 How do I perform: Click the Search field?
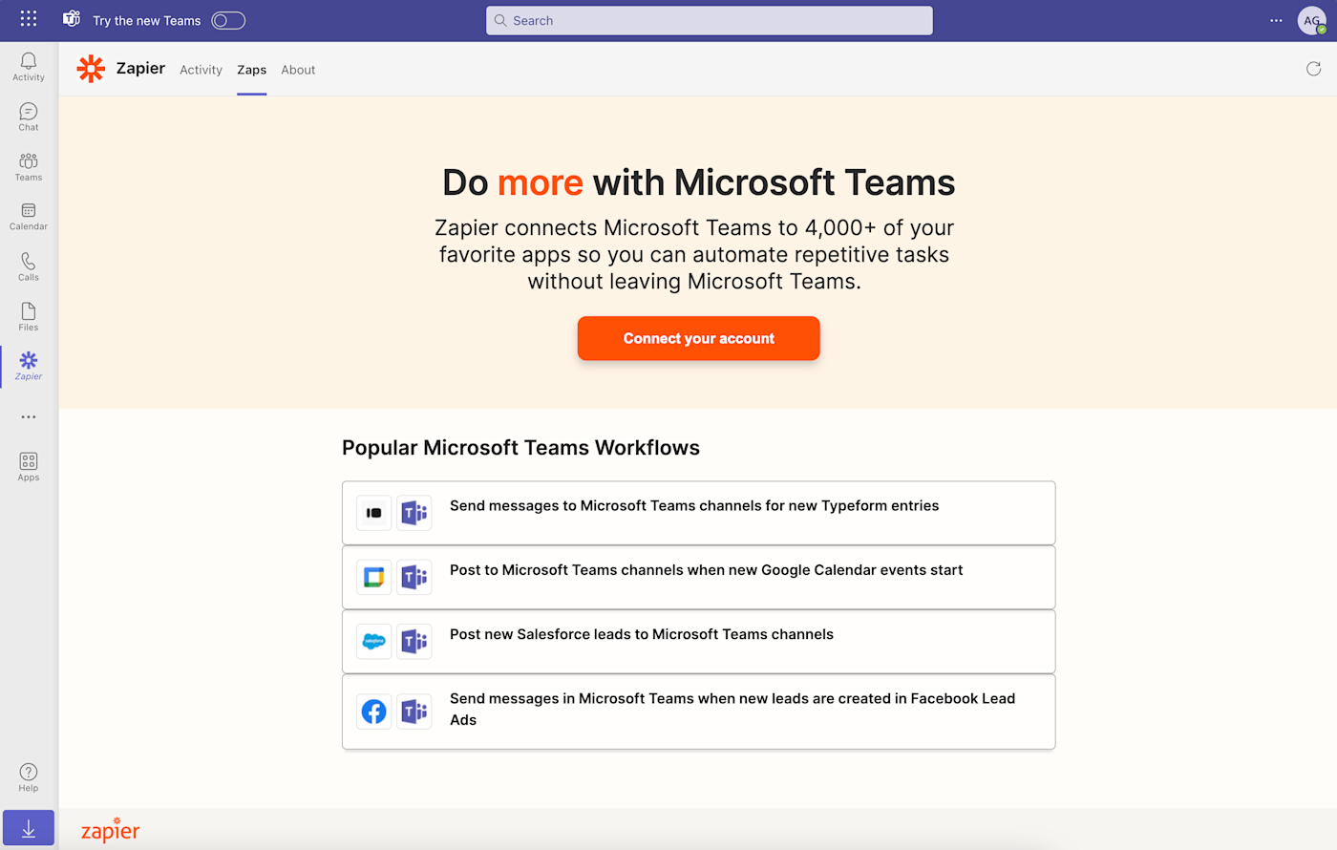(x=709, y=20)
